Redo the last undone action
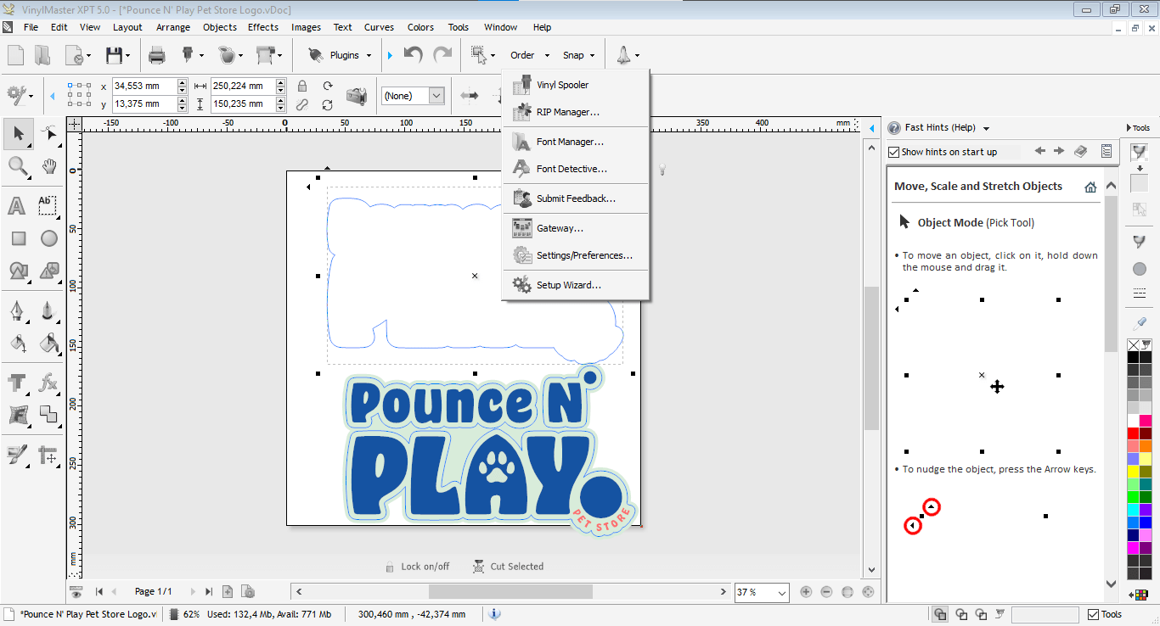This screenshot has height=626, width=1160. 442,55
